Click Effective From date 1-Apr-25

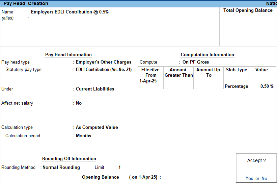[x=148, y=81]
